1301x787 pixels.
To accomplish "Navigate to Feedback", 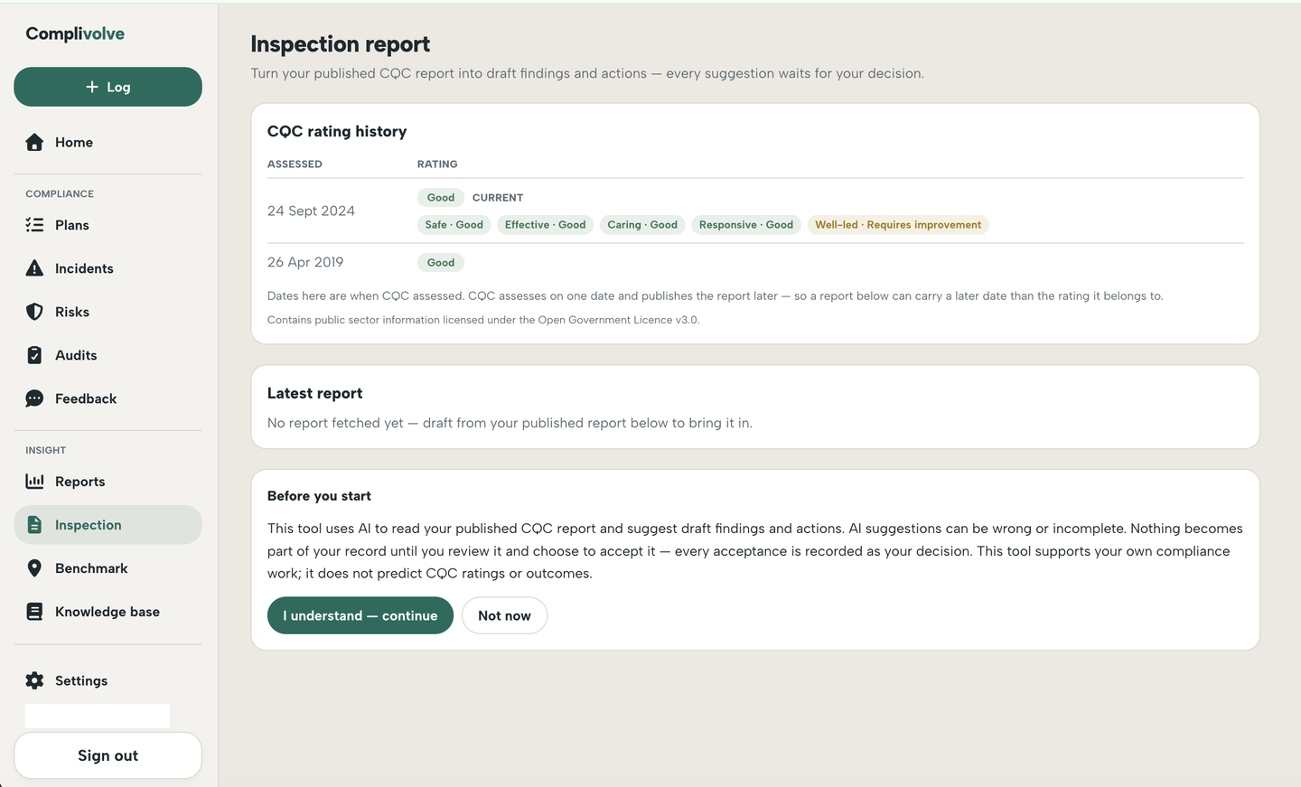I will pyautogui.click(x=108, y=398).
